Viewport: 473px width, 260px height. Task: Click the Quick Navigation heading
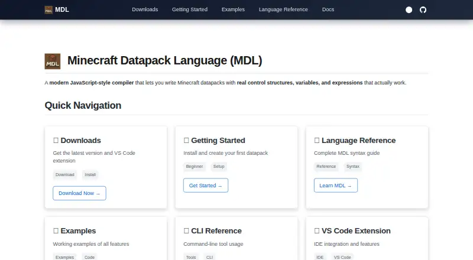pos(83,105)
